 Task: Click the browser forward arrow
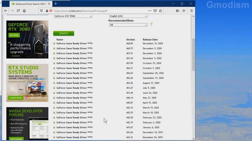(x=12, y=11)
